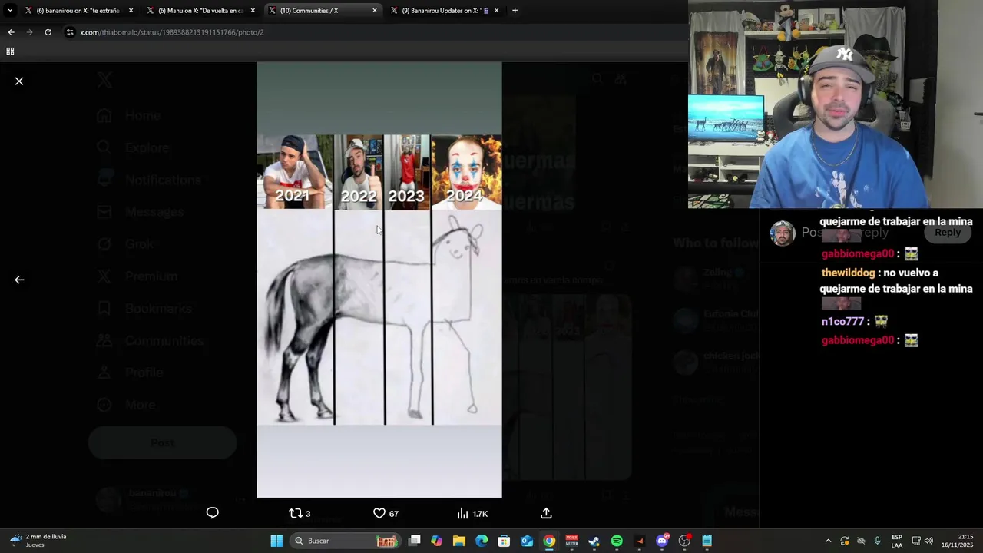Switch the ESP LAA input language
Viewport: 983px width, 553px height.
[x=897, y=541]
